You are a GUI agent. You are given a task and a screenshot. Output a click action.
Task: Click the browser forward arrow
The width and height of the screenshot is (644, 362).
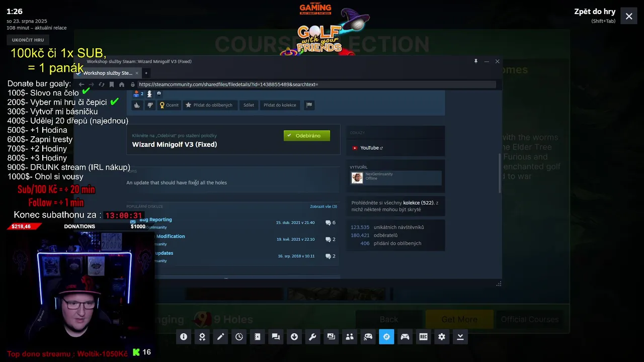pyautogui.click(x=92, y=84)
